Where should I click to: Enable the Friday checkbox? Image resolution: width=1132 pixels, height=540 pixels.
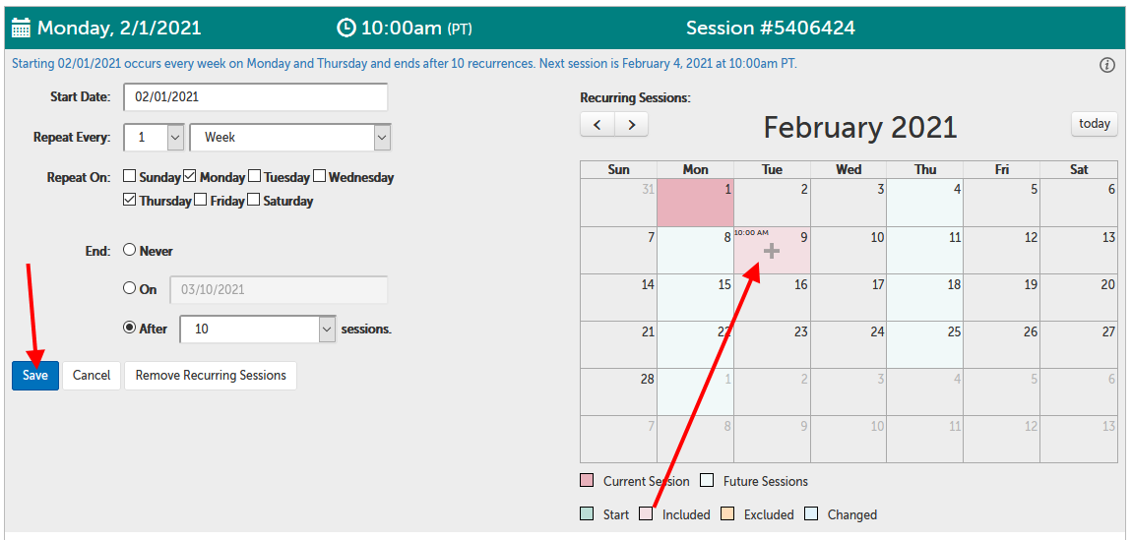[201, 201]
